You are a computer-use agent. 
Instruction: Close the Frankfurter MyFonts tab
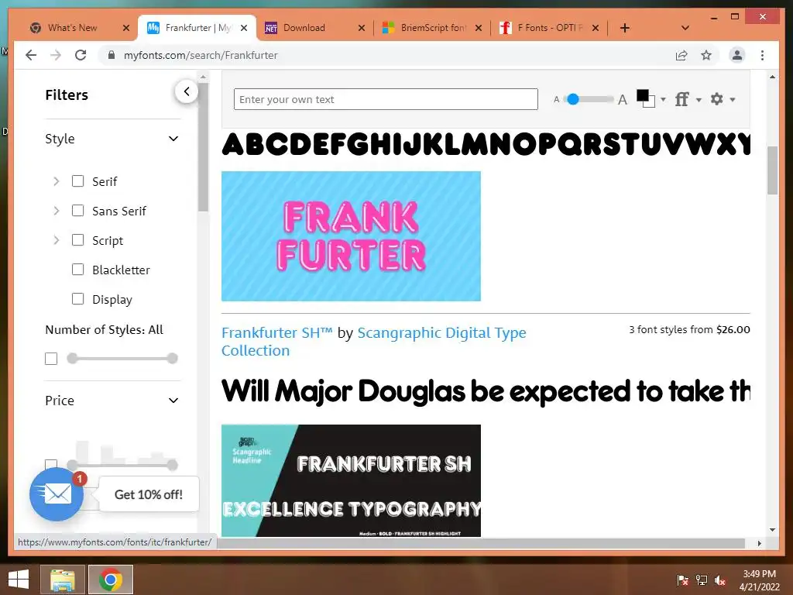244,28
